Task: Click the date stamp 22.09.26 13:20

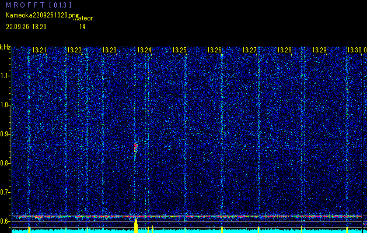Action: pyautogui.click(x=26, y=27)
